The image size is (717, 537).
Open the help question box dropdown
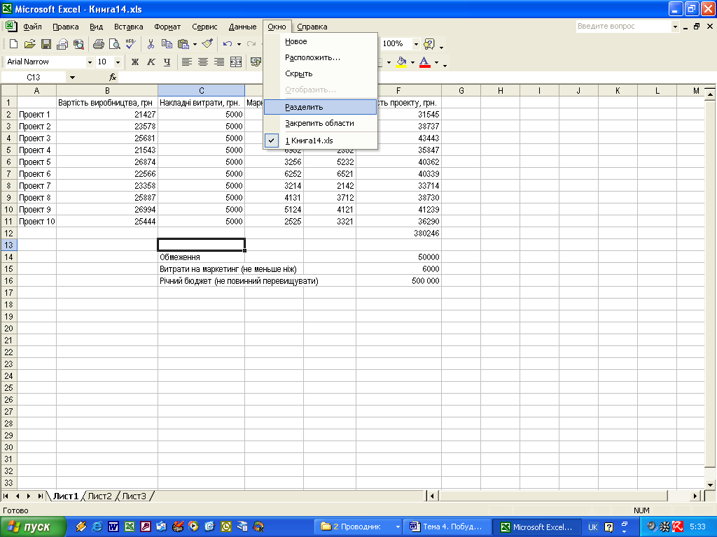pyautogui.click(x=675, y=27)
